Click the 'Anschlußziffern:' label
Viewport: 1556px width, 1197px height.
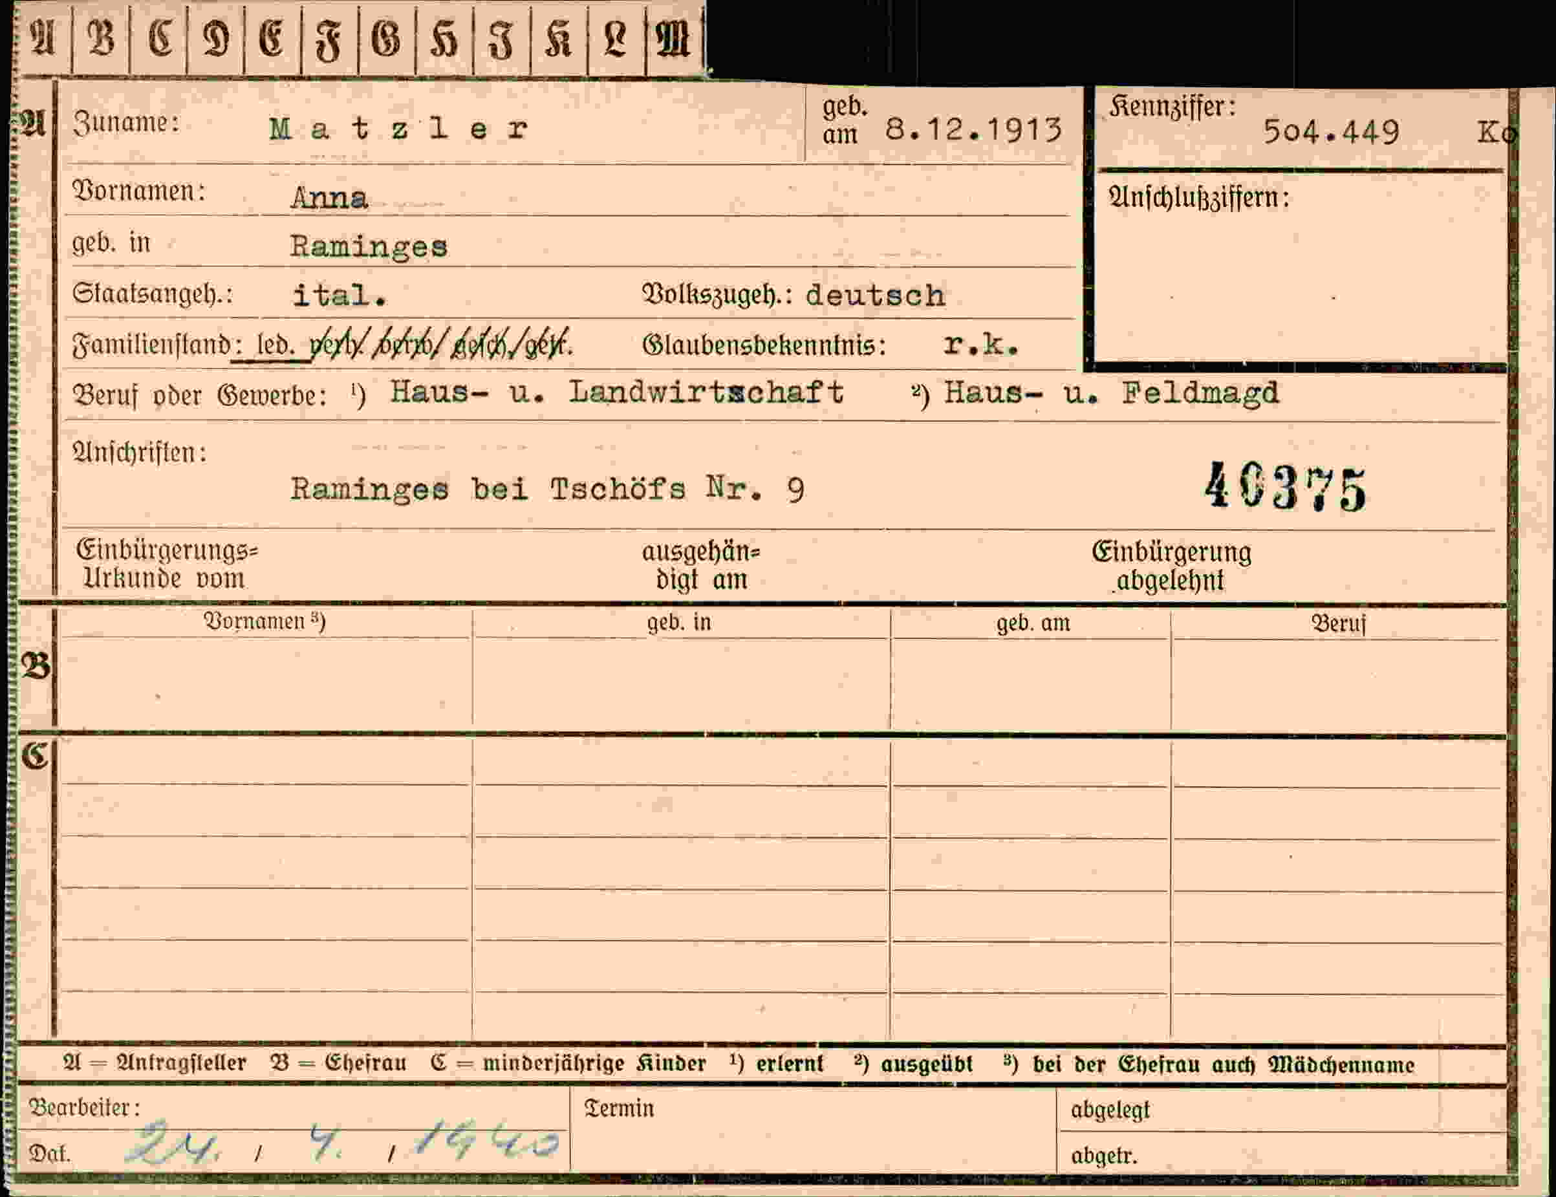(x=1200, y=197)
